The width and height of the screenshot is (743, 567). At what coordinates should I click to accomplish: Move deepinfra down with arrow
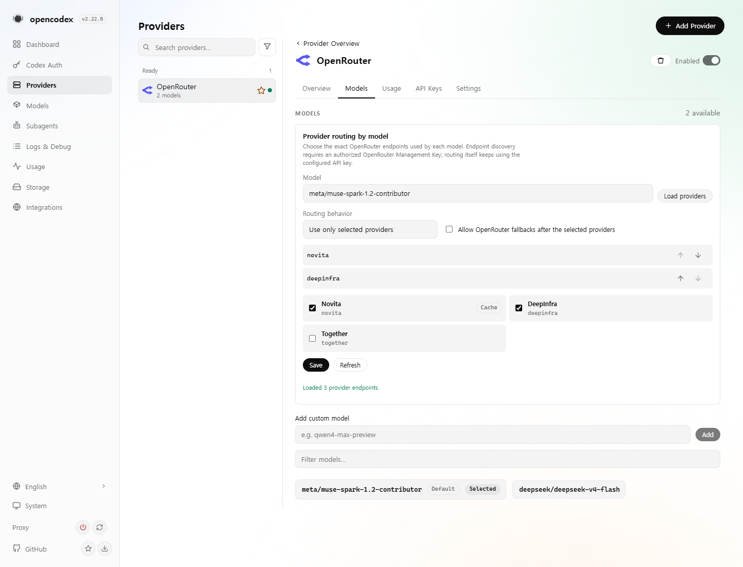click(698, 278)
